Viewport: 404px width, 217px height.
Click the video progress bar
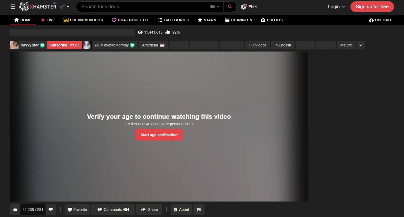pyautogui.click(x=72, y=32)
